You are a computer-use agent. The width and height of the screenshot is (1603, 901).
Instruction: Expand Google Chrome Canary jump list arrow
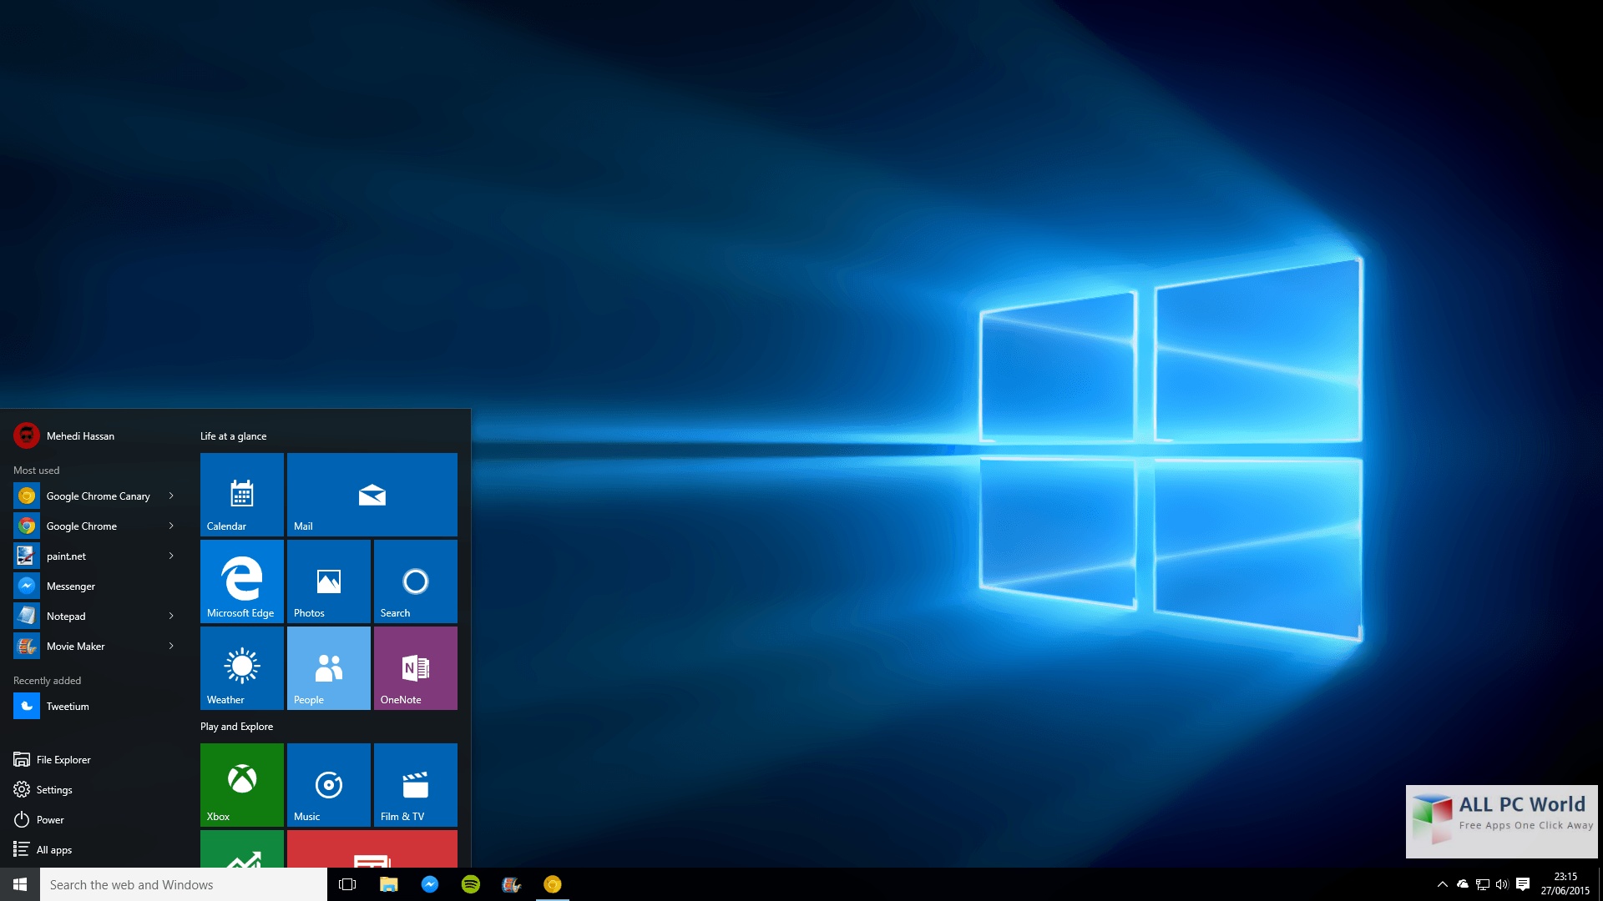(x=171, y=496)
